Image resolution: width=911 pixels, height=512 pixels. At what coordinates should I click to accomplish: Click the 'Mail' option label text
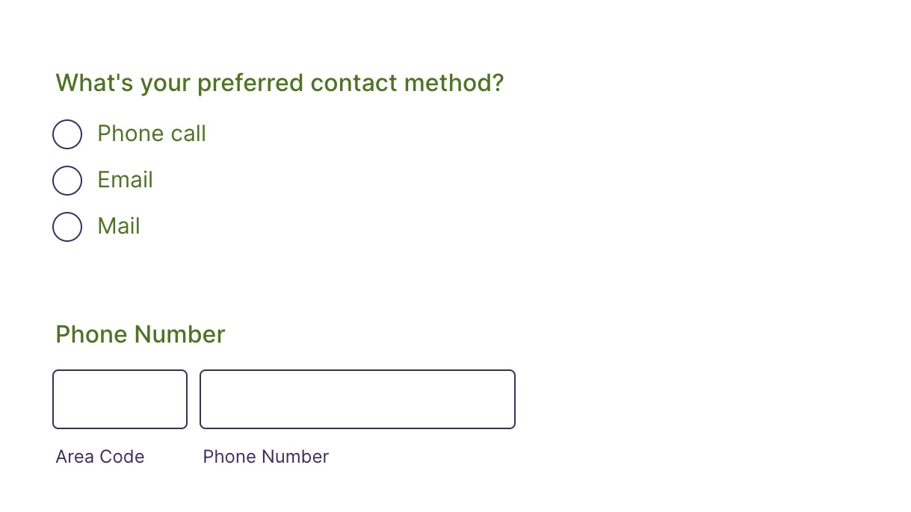[119, 227]
